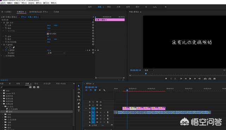
Task: Go to In point
Action: point(181,79)
